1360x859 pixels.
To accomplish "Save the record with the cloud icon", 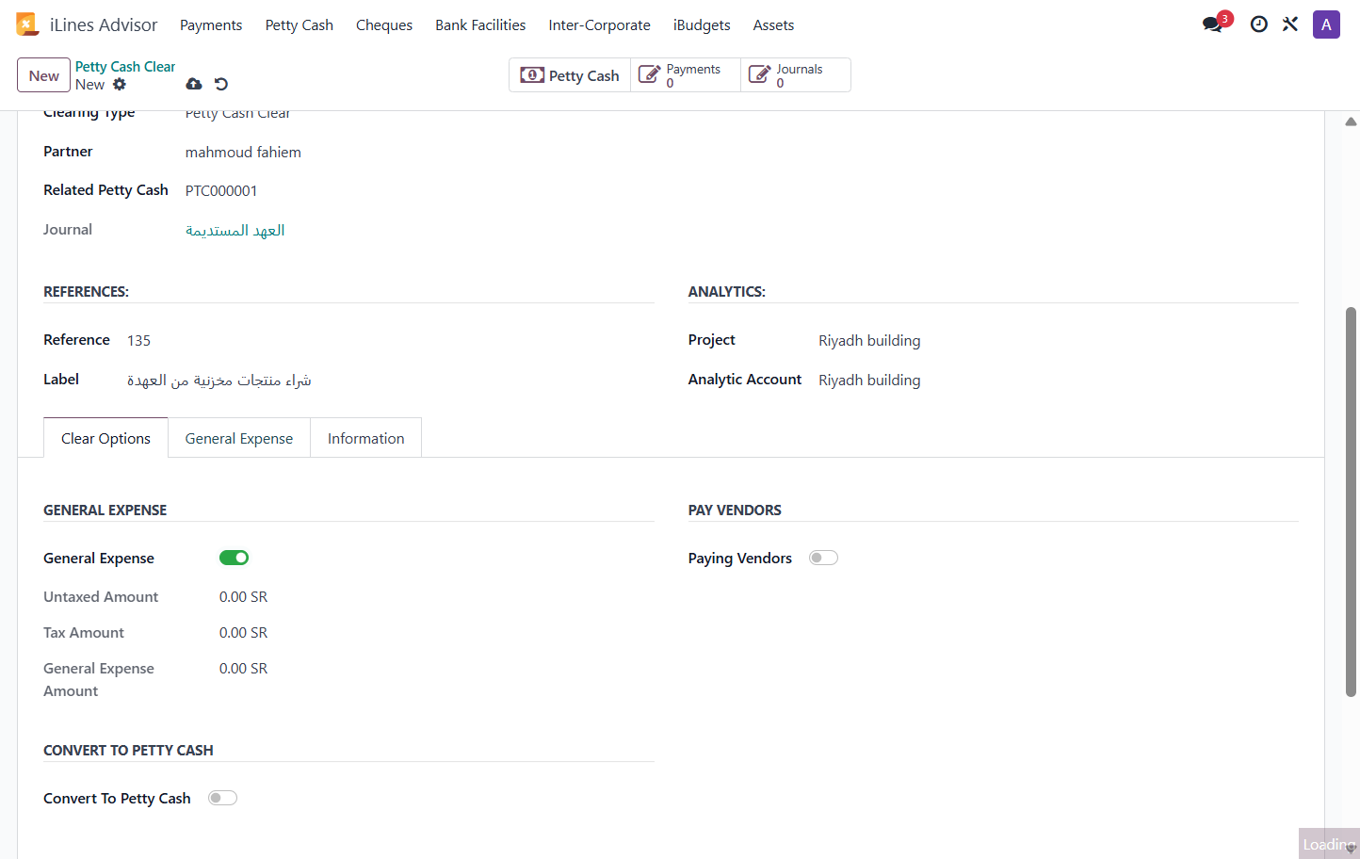I will (x=194, y=84).
